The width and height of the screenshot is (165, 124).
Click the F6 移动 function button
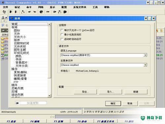82,121
